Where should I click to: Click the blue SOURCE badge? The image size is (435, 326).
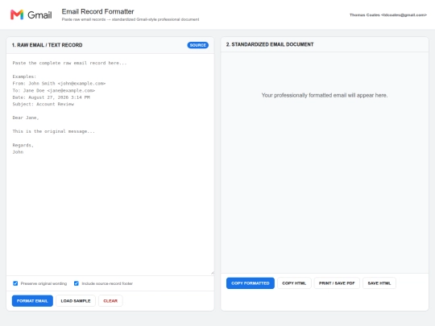tap(198, 45)
